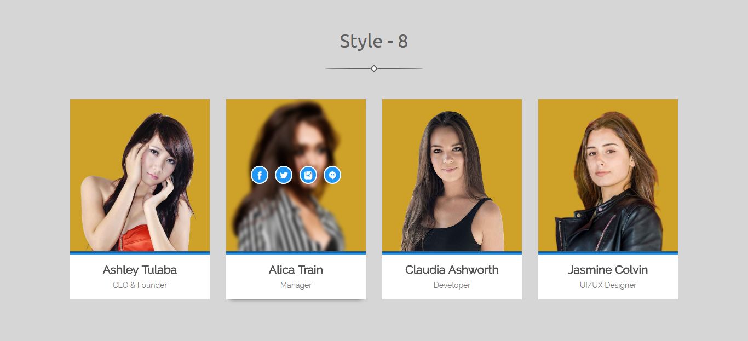Click the Manager role text
Screen dimensions: 748x341
click(x=296, y=285)
